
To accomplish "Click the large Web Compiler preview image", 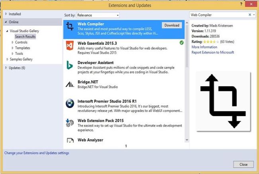I will click(x=223, y=101).
